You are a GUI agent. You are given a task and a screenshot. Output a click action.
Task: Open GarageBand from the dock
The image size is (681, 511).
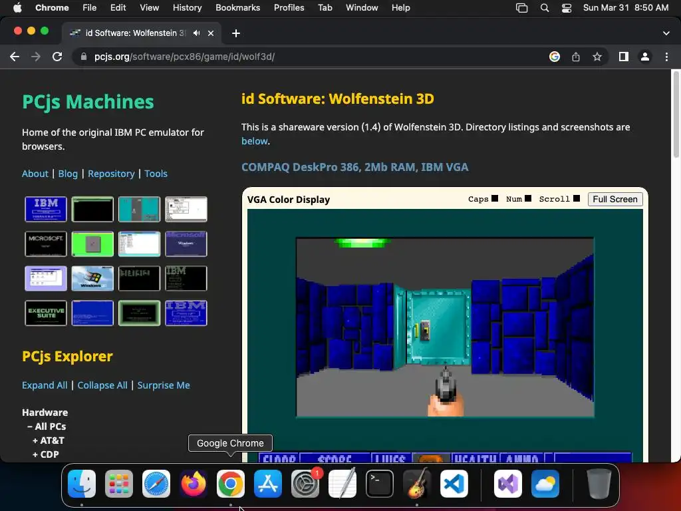tap(416, 484)
